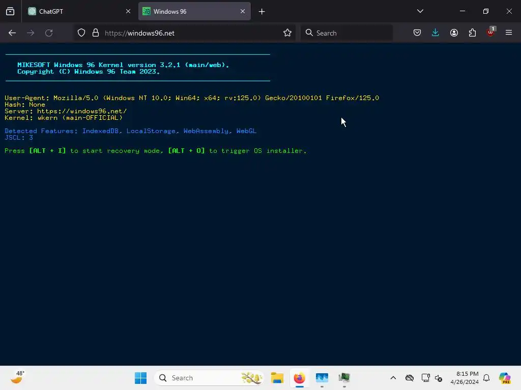View site security padlock information
This screenshot has width=521, height=390.
[x=96, y=33]
